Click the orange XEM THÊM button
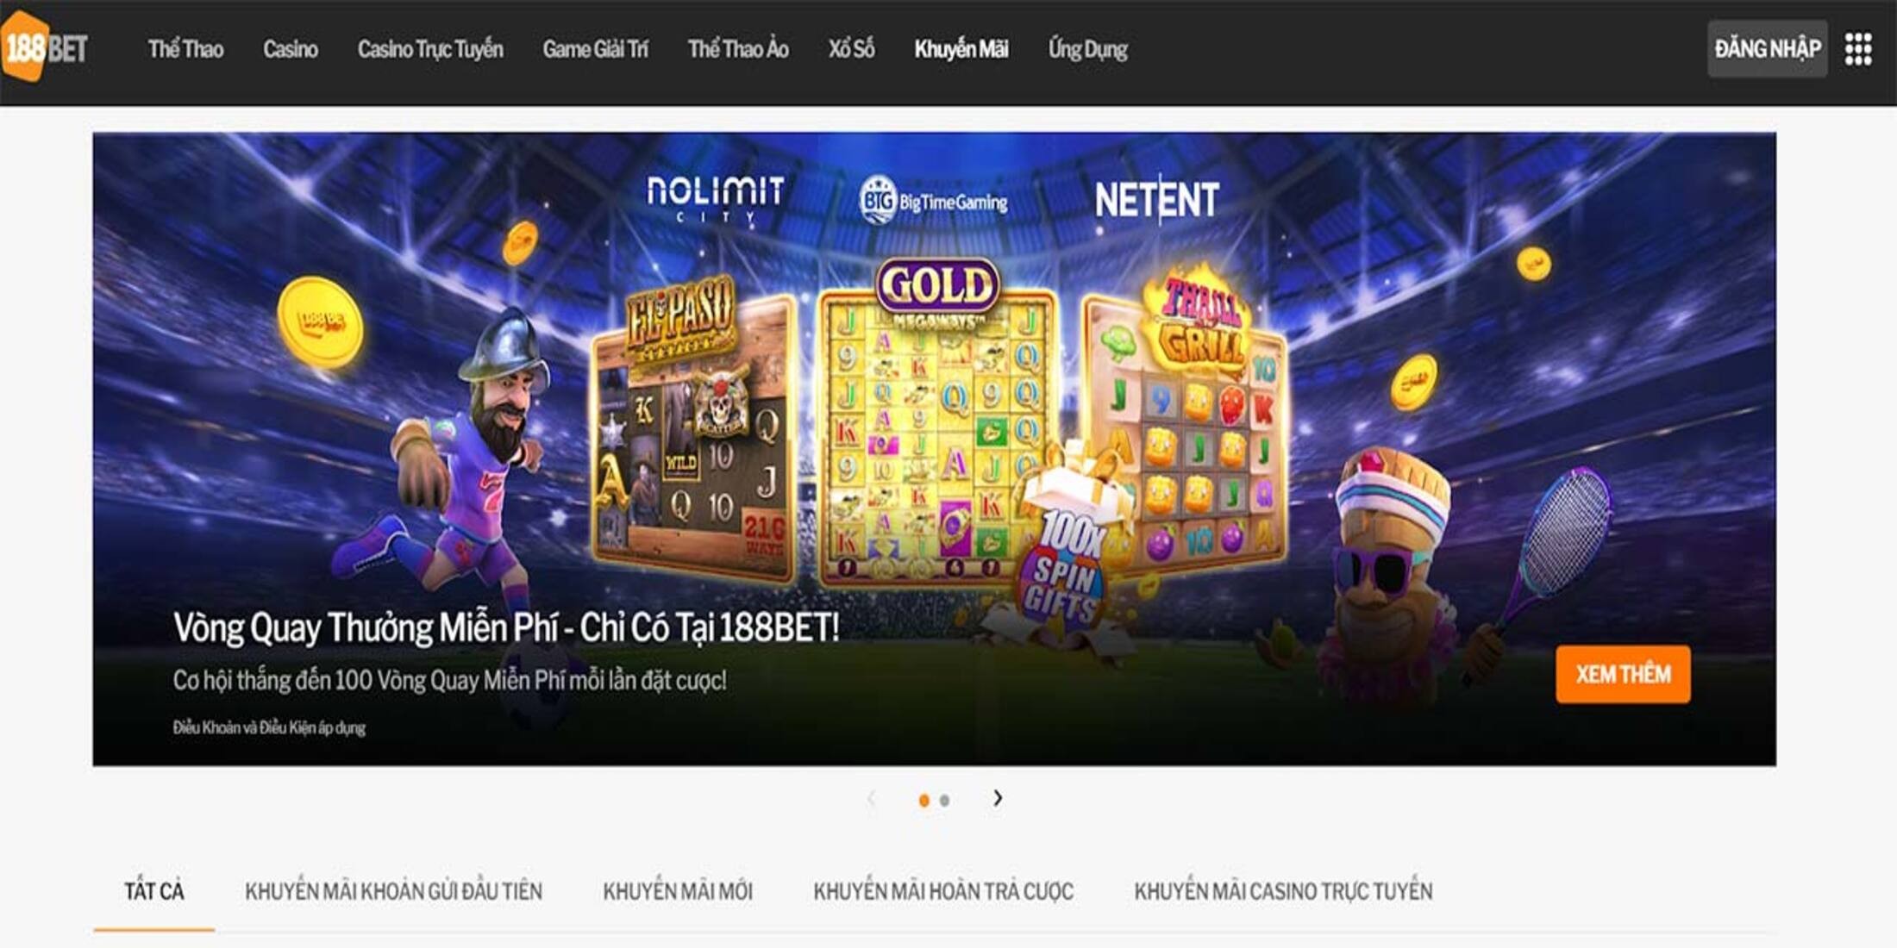1897x948 pixels. tap(1623, 674)
